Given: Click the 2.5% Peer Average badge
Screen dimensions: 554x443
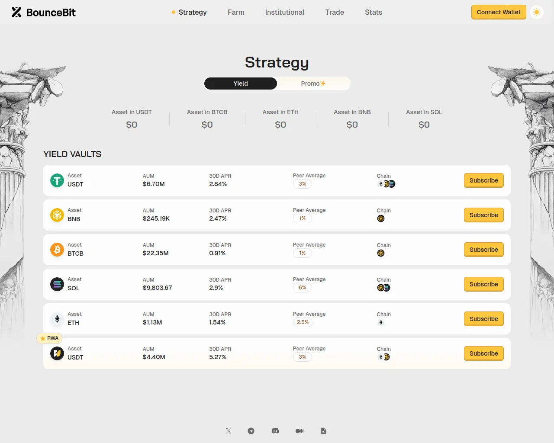Looking at the screenshot, I should [303, 322].
